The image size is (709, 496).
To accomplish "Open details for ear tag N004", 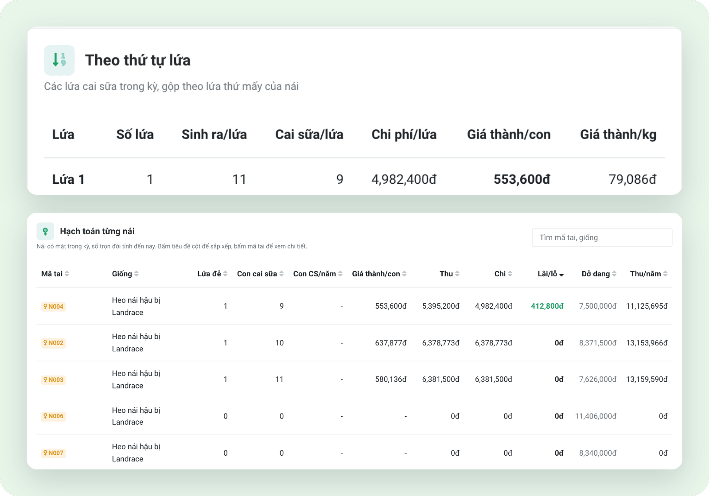I will coord(54,306).
